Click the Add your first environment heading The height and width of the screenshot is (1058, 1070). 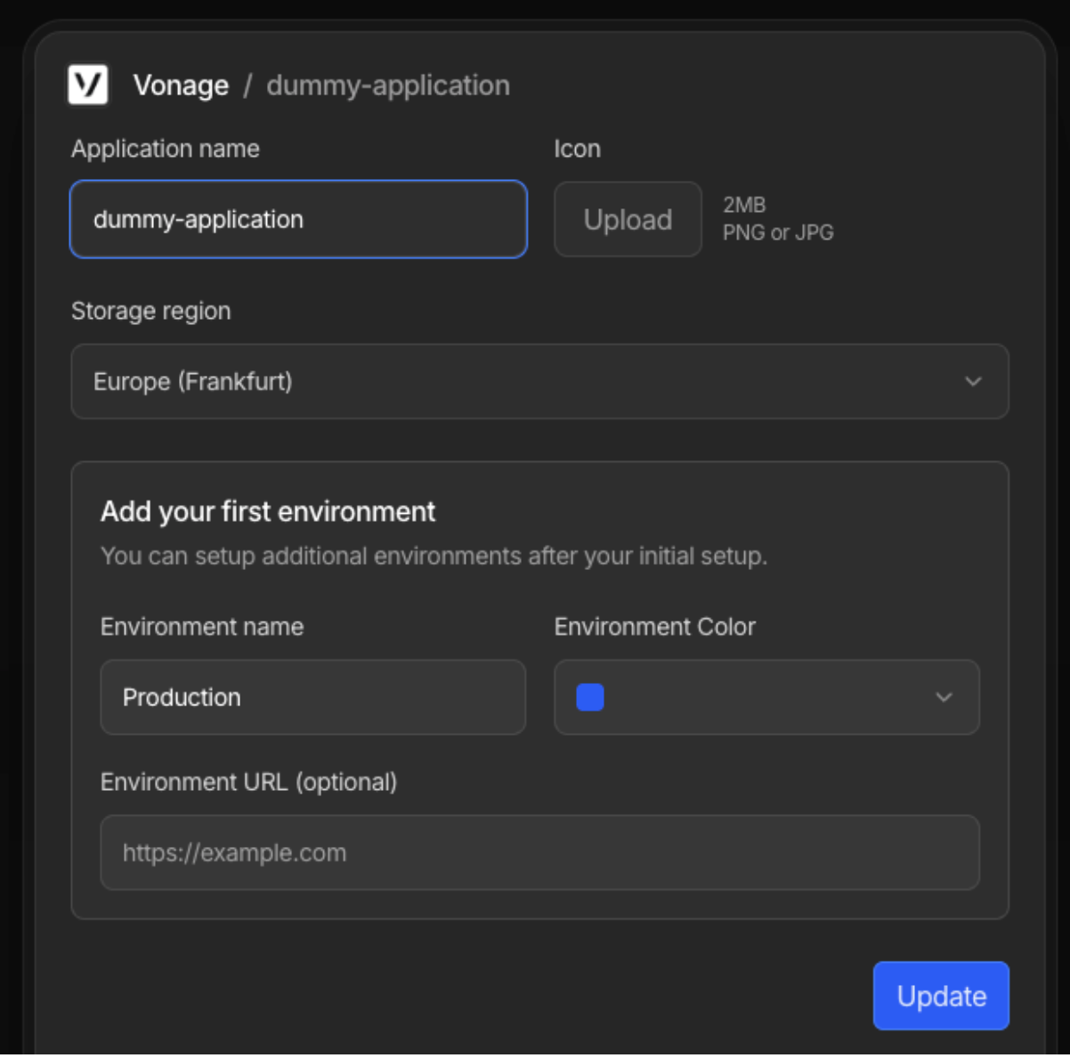coord(268,511)
